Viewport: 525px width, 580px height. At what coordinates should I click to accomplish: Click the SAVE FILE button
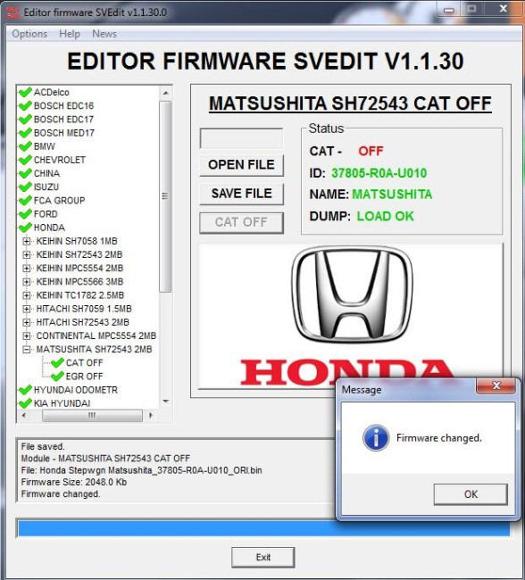(x=241, y=194)
